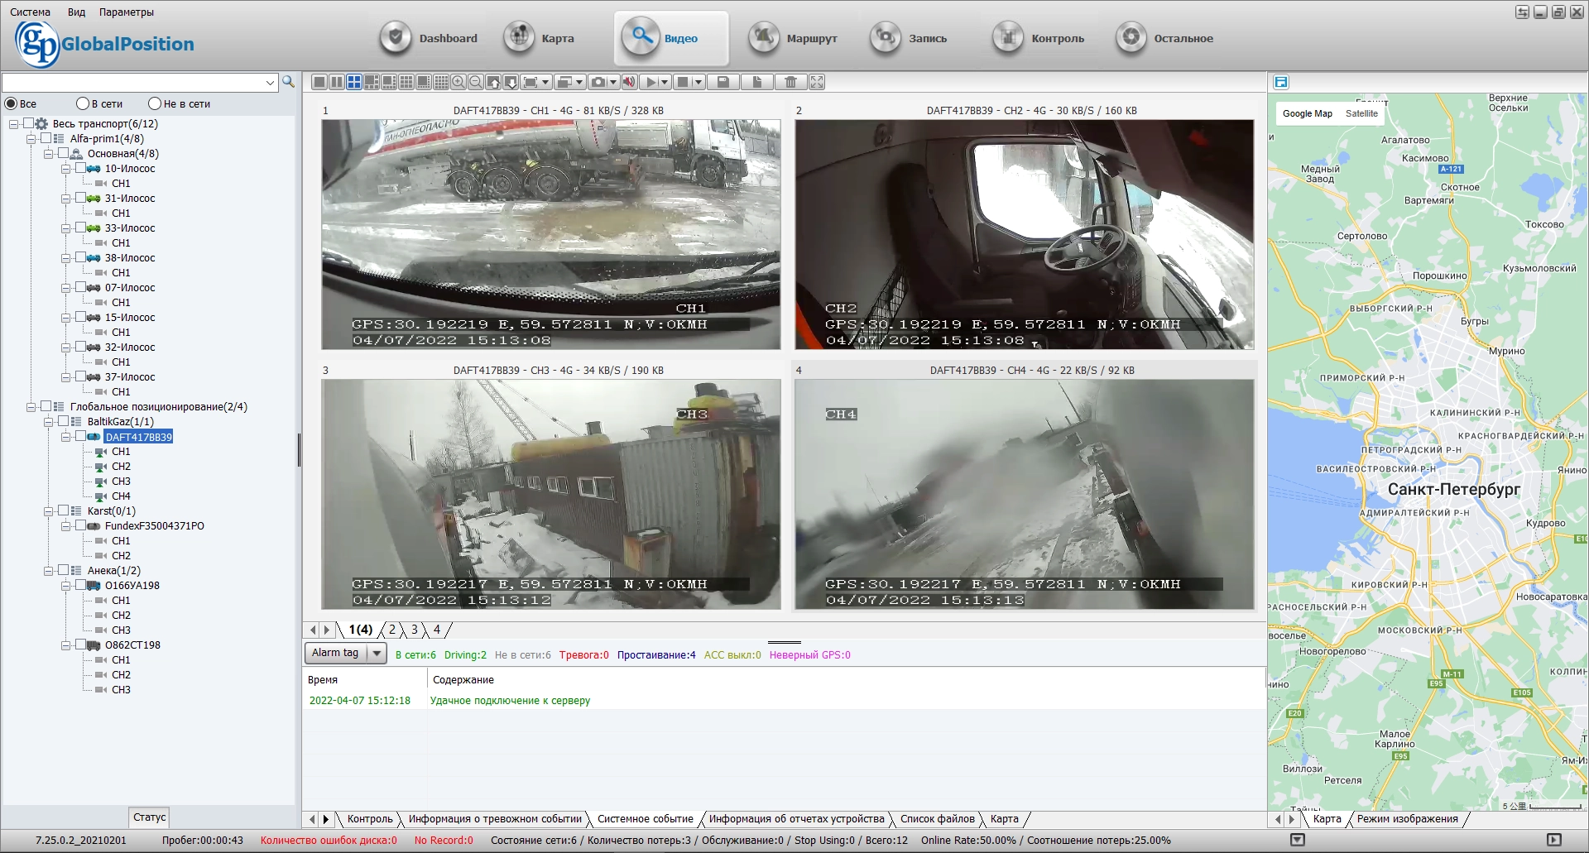The width and height of the screenshot is (1589, 853).
Task: Click the zoom out magnifier icon
Action: [x=476, y=82]
